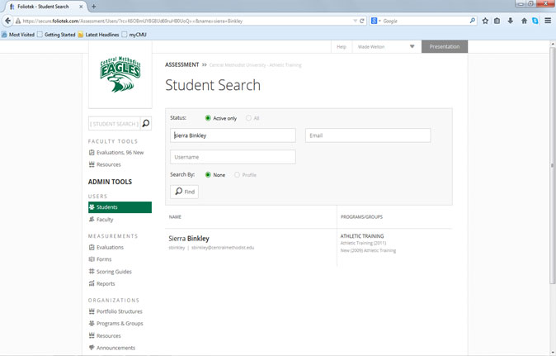The height and width of the screenshot is (356, 556).
Task: Bookmark this page with star icon
Action: 485,21
